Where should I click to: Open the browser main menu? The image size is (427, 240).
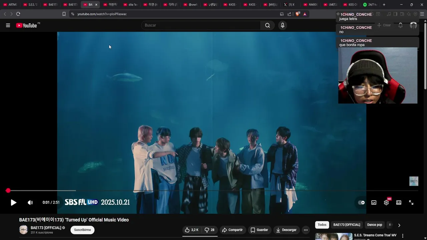pos(422,14)
